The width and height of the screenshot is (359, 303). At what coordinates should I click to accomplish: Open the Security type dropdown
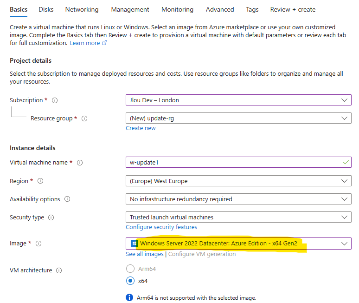click(238, 217)
